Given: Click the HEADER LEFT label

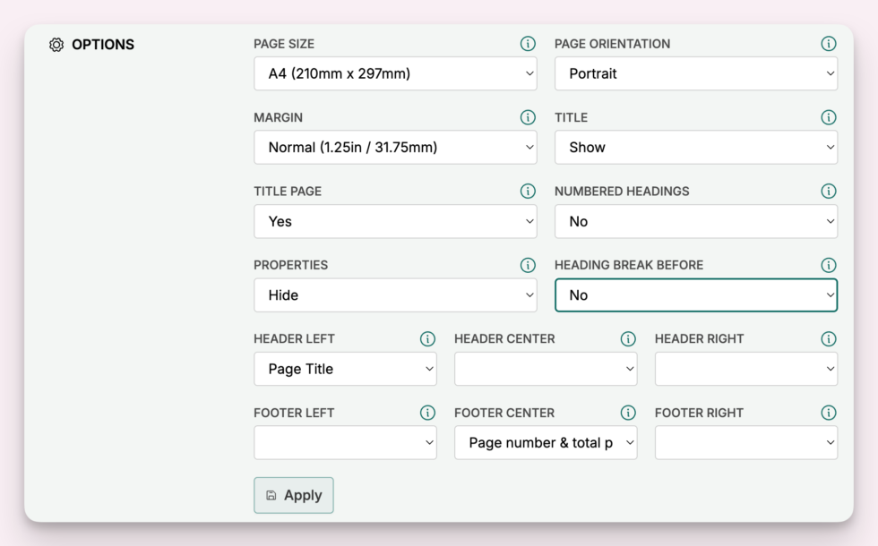Looking at the screenshot, I should click(294, 339).
